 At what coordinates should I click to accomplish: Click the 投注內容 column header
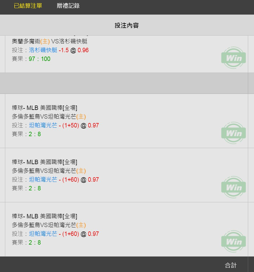[x=127, y=25]
